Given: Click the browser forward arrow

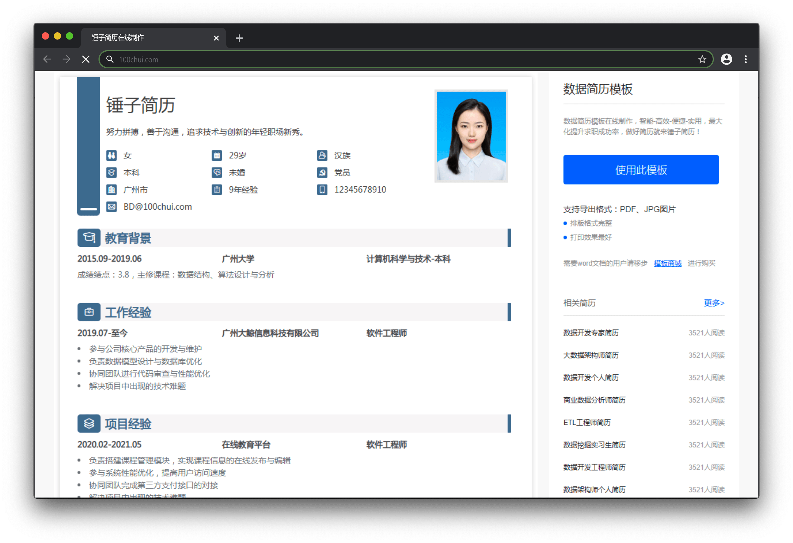Looking at the screenshot, I should pyautogui.click(x=66, y=59).
